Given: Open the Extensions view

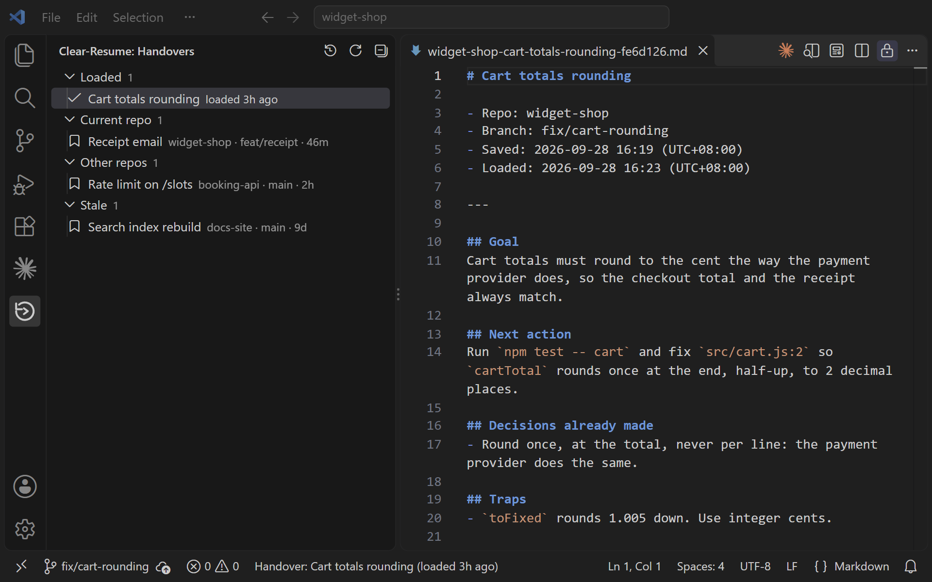Looking at the screenshot, I should 25,226.
